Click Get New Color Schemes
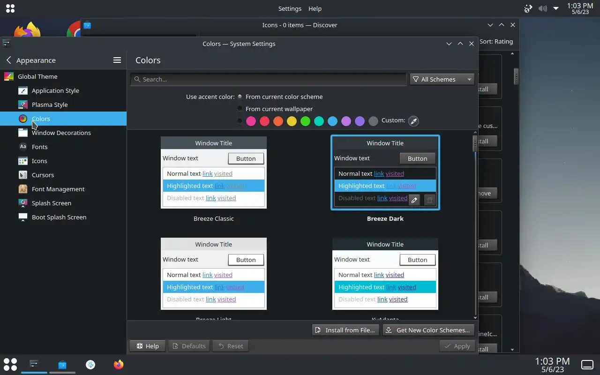Viewport: 600px width, 375px height. click(428, 330)
